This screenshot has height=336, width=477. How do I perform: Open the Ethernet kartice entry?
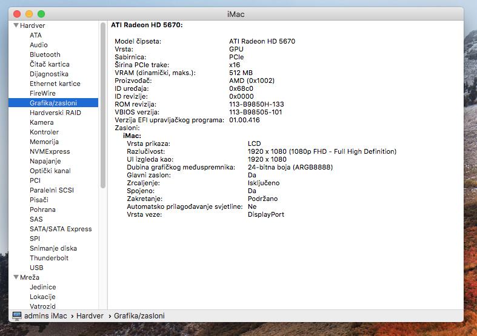click(55, 84)
